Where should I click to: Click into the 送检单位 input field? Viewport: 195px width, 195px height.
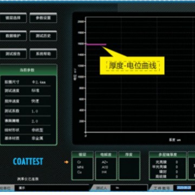click(x=51, y=188)
